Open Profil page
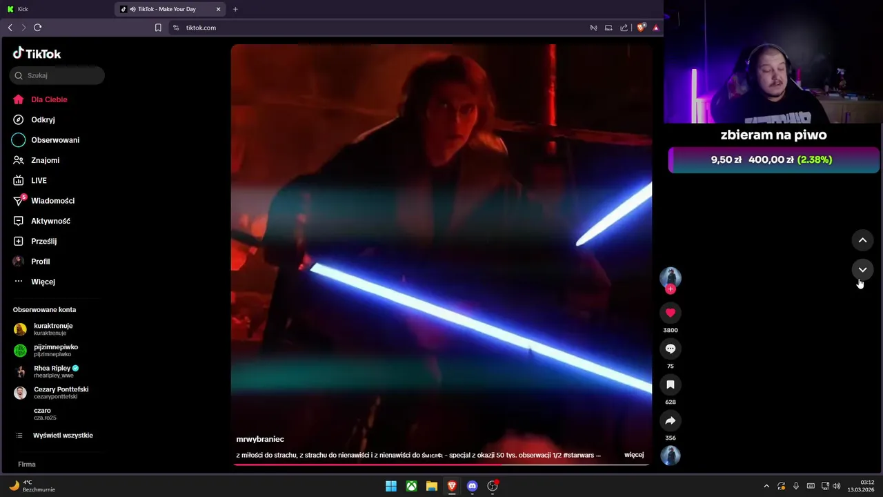This screenshot has width=883, height=497. pos(32,262)
